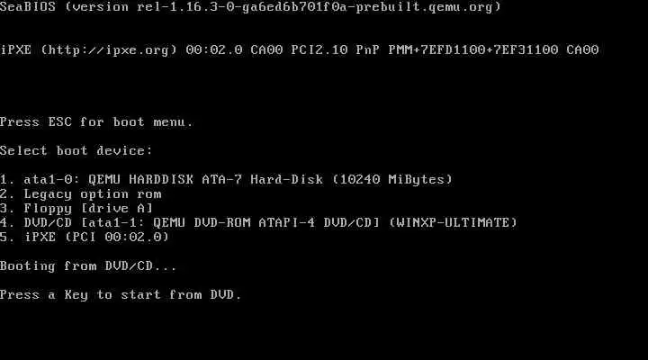Click Press a Key to start from DVD
The width and height of the screenshot is (648, 360).
[121, 294]
